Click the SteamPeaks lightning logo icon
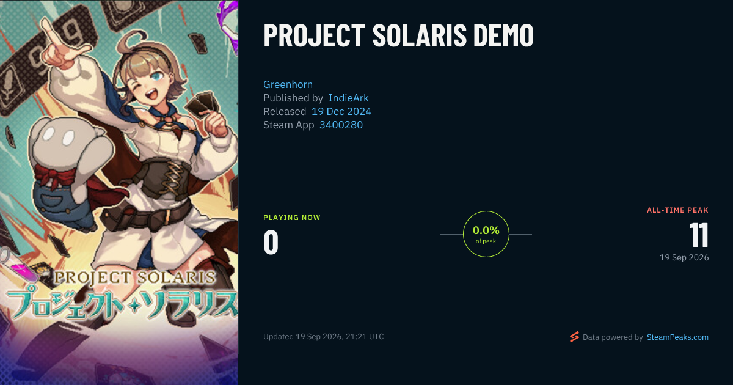The width and height of the screenshot is (733, 385). pos(574,337)
